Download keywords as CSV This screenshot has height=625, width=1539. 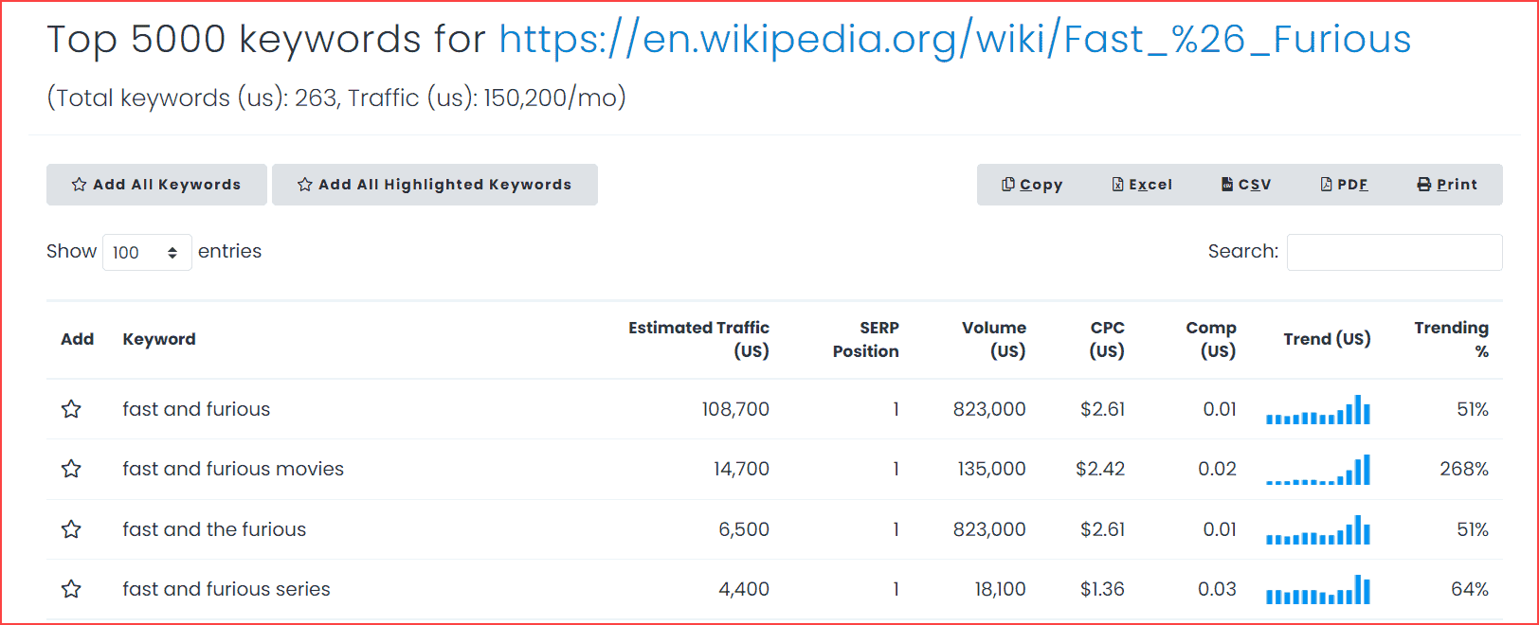pos(1246,185)
